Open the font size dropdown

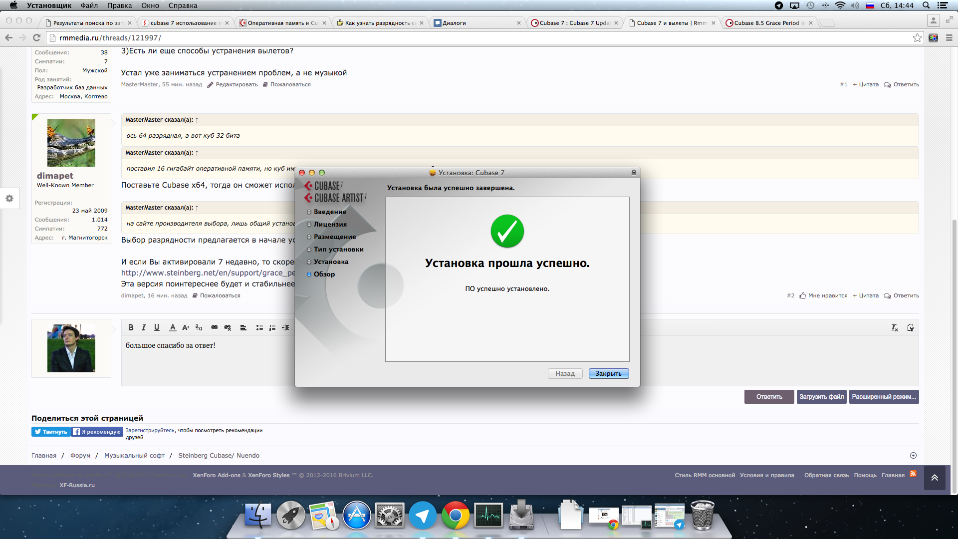[x=186, y=327]
